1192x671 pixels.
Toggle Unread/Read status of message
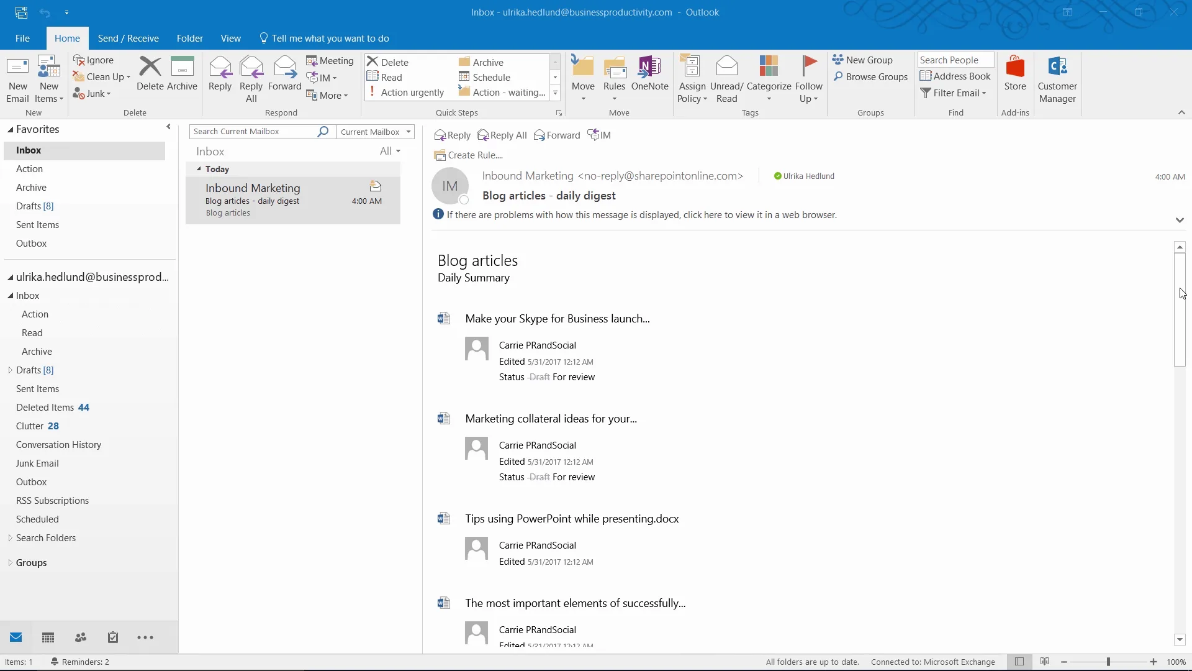(726, 80)
